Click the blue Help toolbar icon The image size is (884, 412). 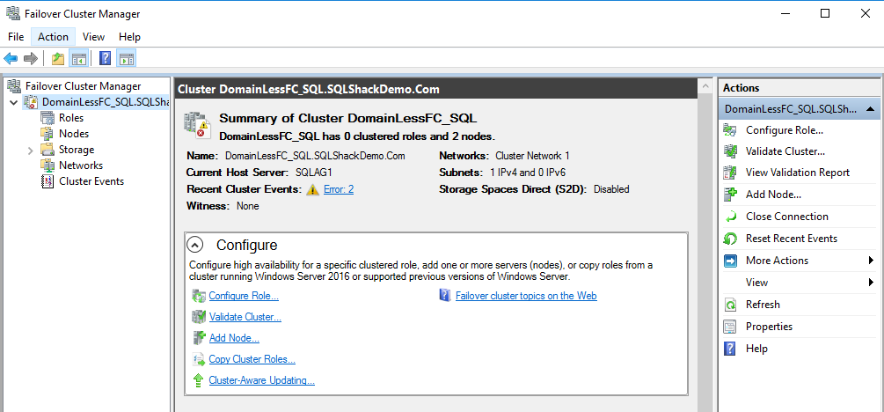[105, 58]
